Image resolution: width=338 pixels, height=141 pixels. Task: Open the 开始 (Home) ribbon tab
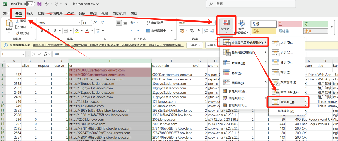click(x=19, y=14)
